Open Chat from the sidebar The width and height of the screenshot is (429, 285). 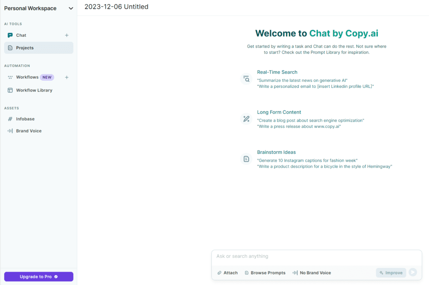[21, 35]
